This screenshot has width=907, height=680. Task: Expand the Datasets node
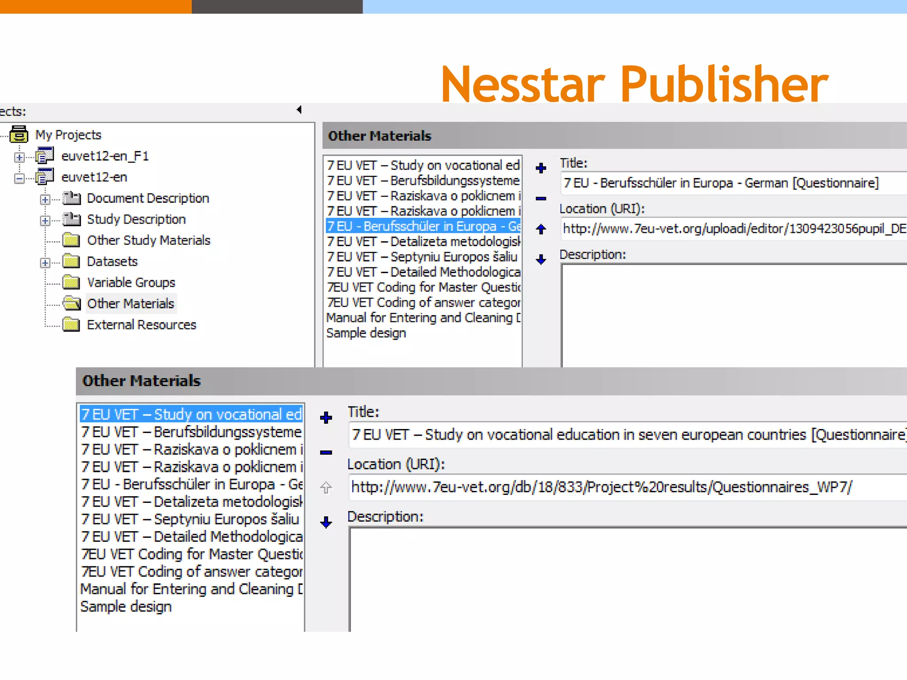tap(45, 263)
